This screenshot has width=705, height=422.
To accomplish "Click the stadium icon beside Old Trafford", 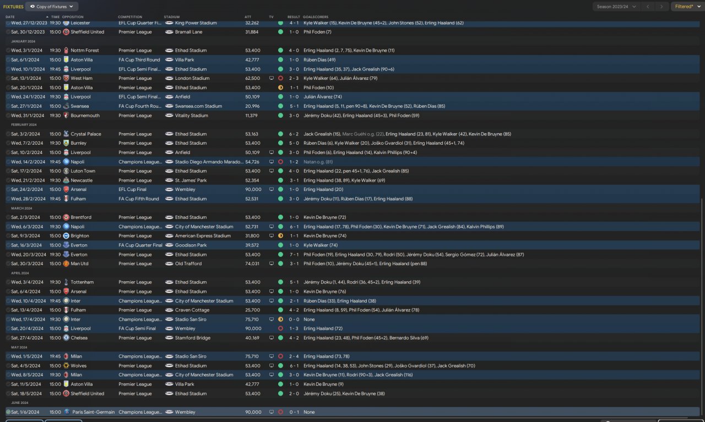I will point(170,264).
